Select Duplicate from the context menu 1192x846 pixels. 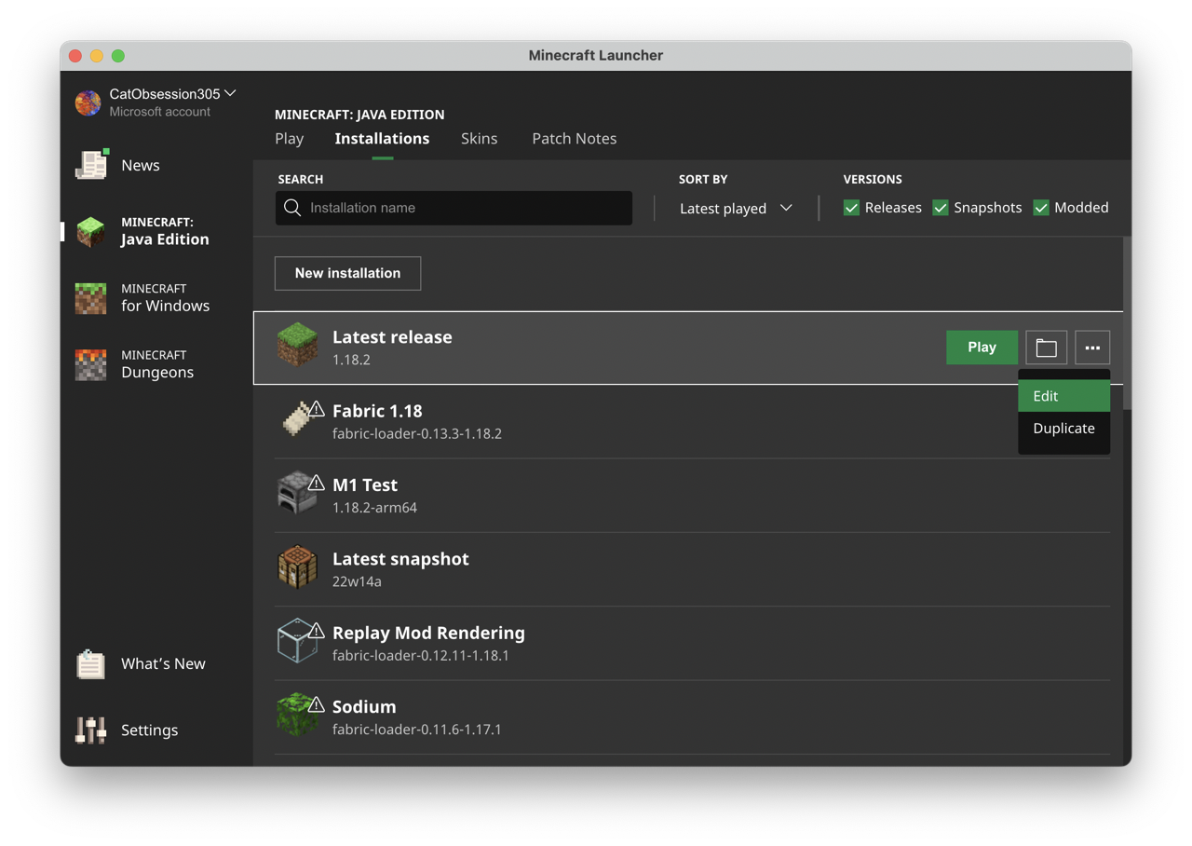[x=1063, y=428]
